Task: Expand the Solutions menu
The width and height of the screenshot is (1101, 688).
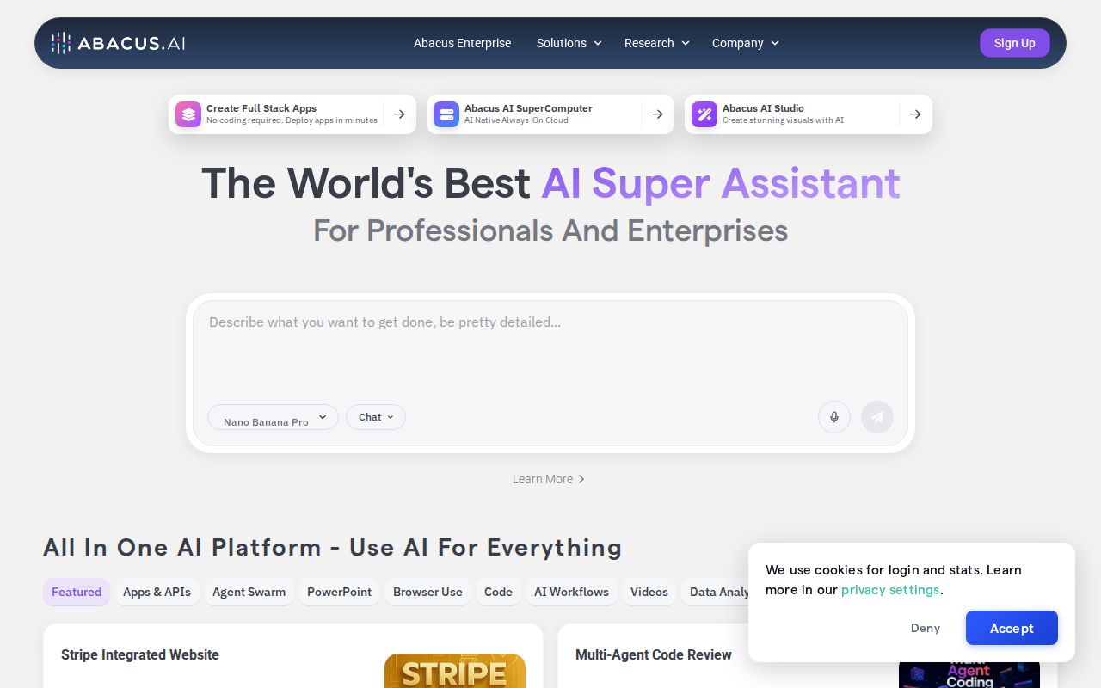Action: coord(569,43)
